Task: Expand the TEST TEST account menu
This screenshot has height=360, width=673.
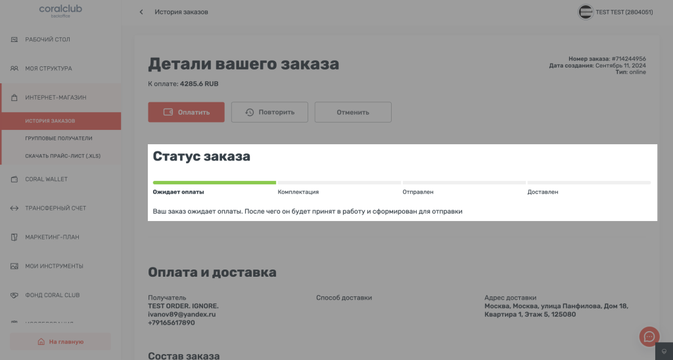Action: coord(624,12)
